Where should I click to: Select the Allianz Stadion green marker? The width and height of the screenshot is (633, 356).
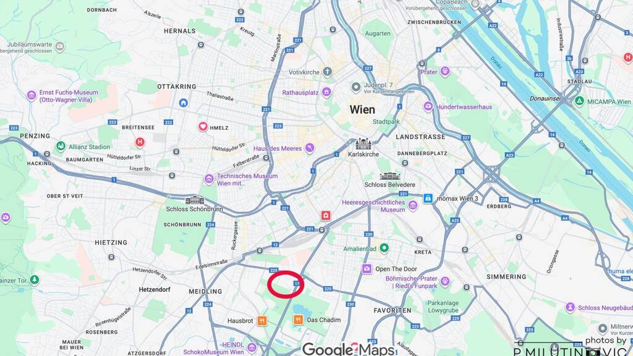[61, 146]
